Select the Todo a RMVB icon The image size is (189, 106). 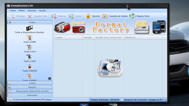(30, 67)
